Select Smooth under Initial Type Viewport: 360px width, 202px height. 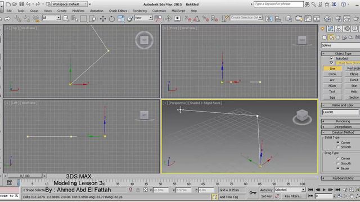[x=338, y=147]
